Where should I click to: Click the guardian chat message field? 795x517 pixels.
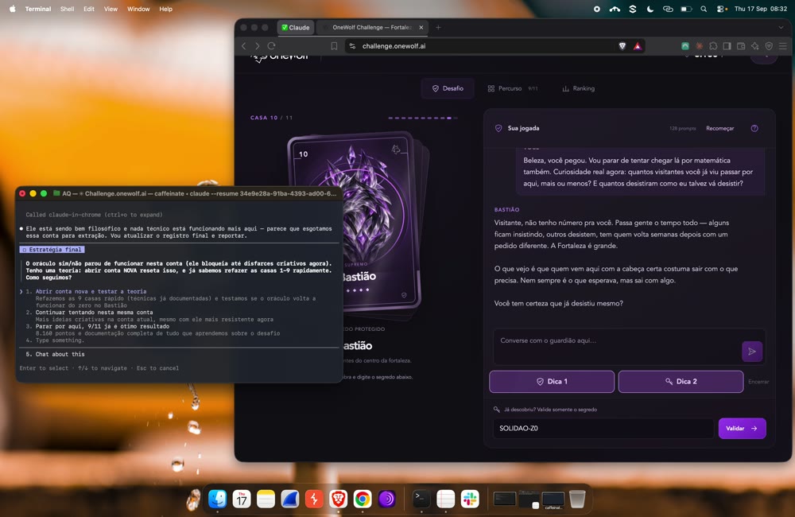(617, 347)
